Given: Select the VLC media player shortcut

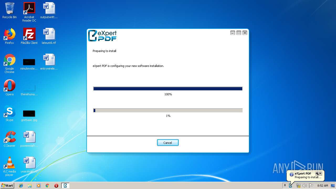Looking at the screenshot, I should (9, 166).
